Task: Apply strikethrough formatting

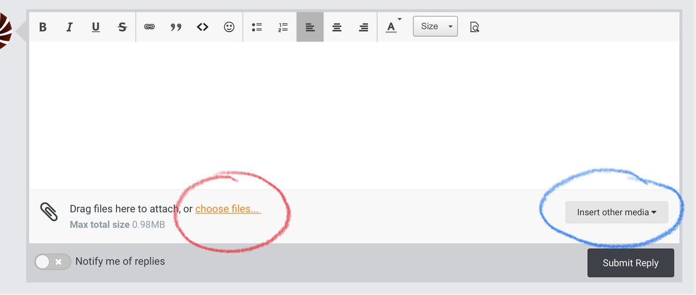Action: [122, 27]
